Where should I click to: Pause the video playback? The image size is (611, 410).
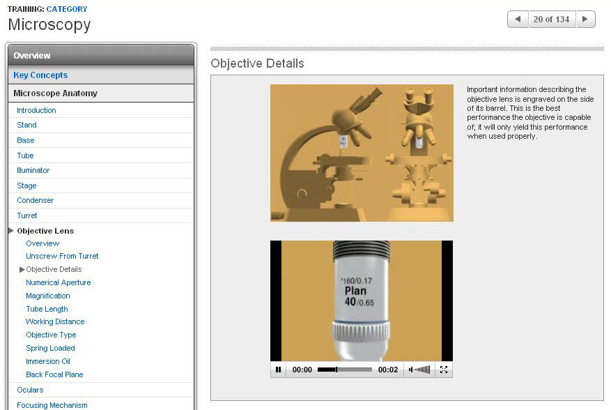pos(278,370)
